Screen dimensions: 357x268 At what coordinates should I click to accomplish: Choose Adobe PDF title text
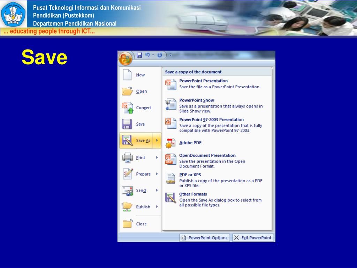190,143
